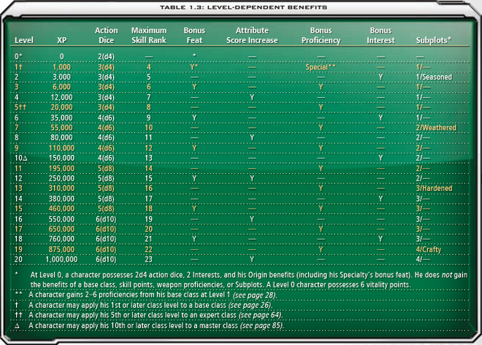482x345 pixels.
Task: Open the '(see page 26)' reference
Action: pos(250,306)
